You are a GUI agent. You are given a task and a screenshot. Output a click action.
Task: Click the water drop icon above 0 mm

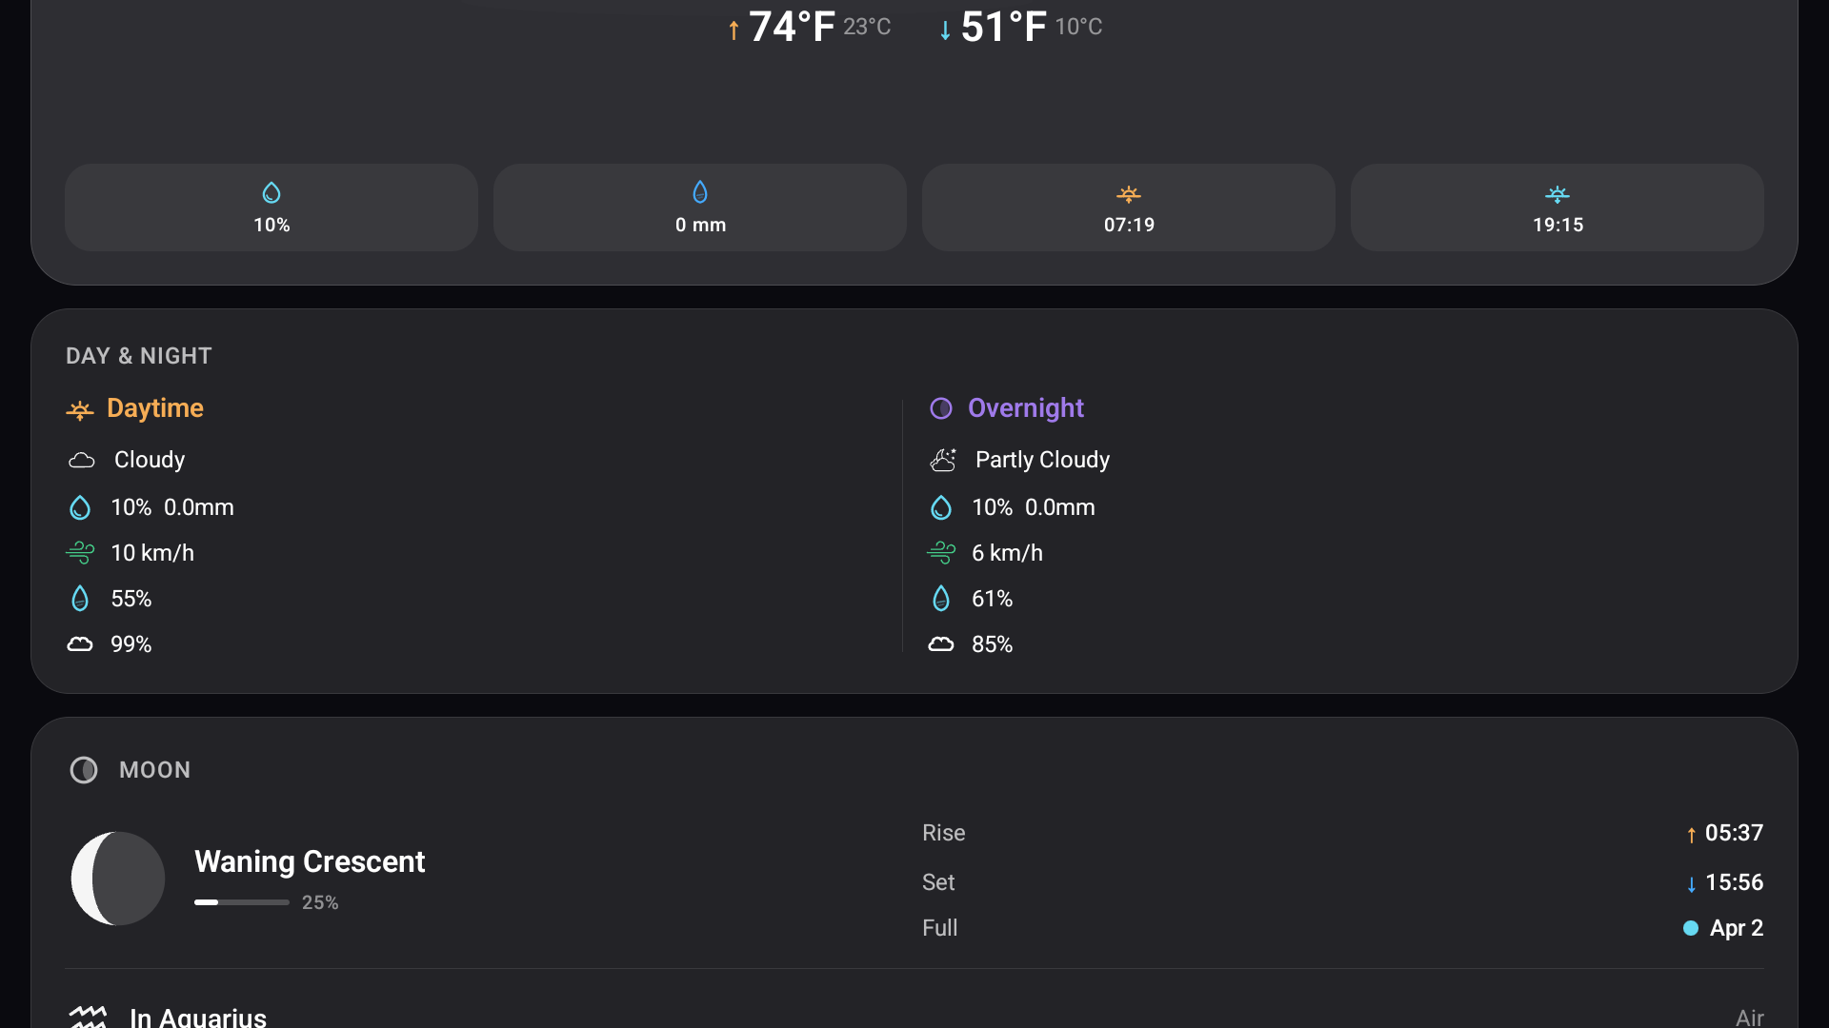coord(700,192)
